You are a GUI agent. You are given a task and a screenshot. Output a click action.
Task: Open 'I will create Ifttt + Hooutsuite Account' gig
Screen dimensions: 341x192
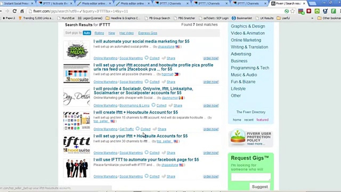pos(136,112)
